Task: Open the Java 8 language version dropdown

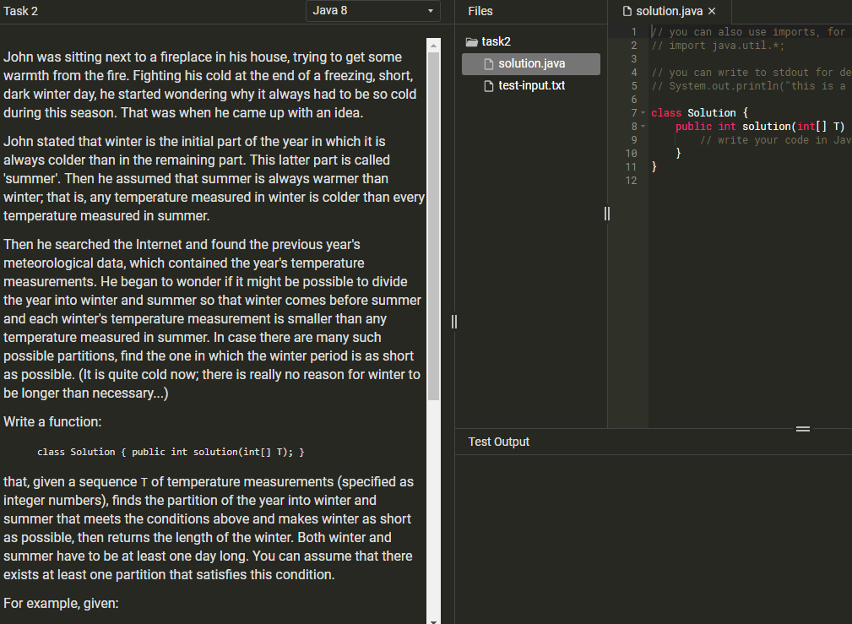Action: tap(372, 11)
